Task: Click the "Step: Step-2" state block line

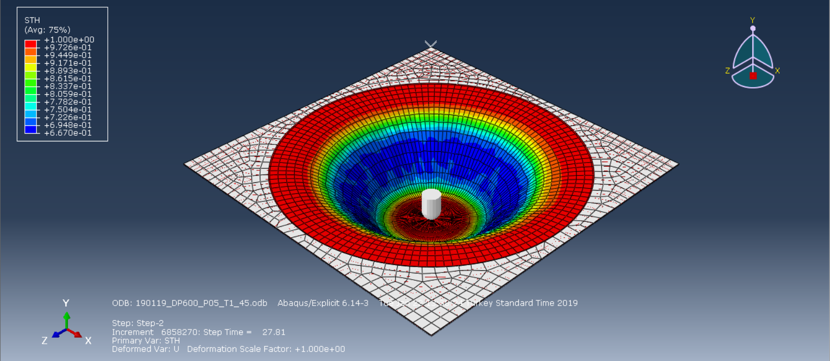Action: point(138,323)
